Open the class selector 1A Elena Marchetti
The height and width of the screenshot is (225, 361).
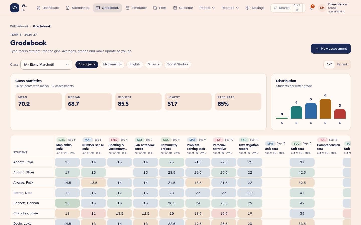tap(46, 65)
